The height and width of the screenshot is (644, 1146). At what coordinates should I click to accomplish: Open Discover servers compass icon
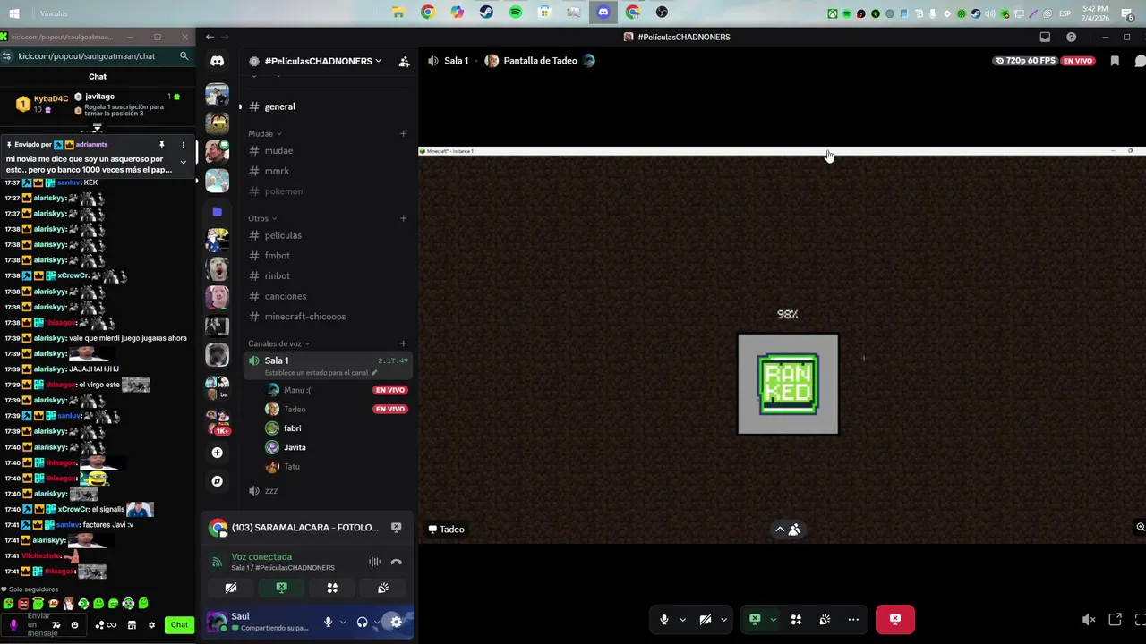click(217, 481)
